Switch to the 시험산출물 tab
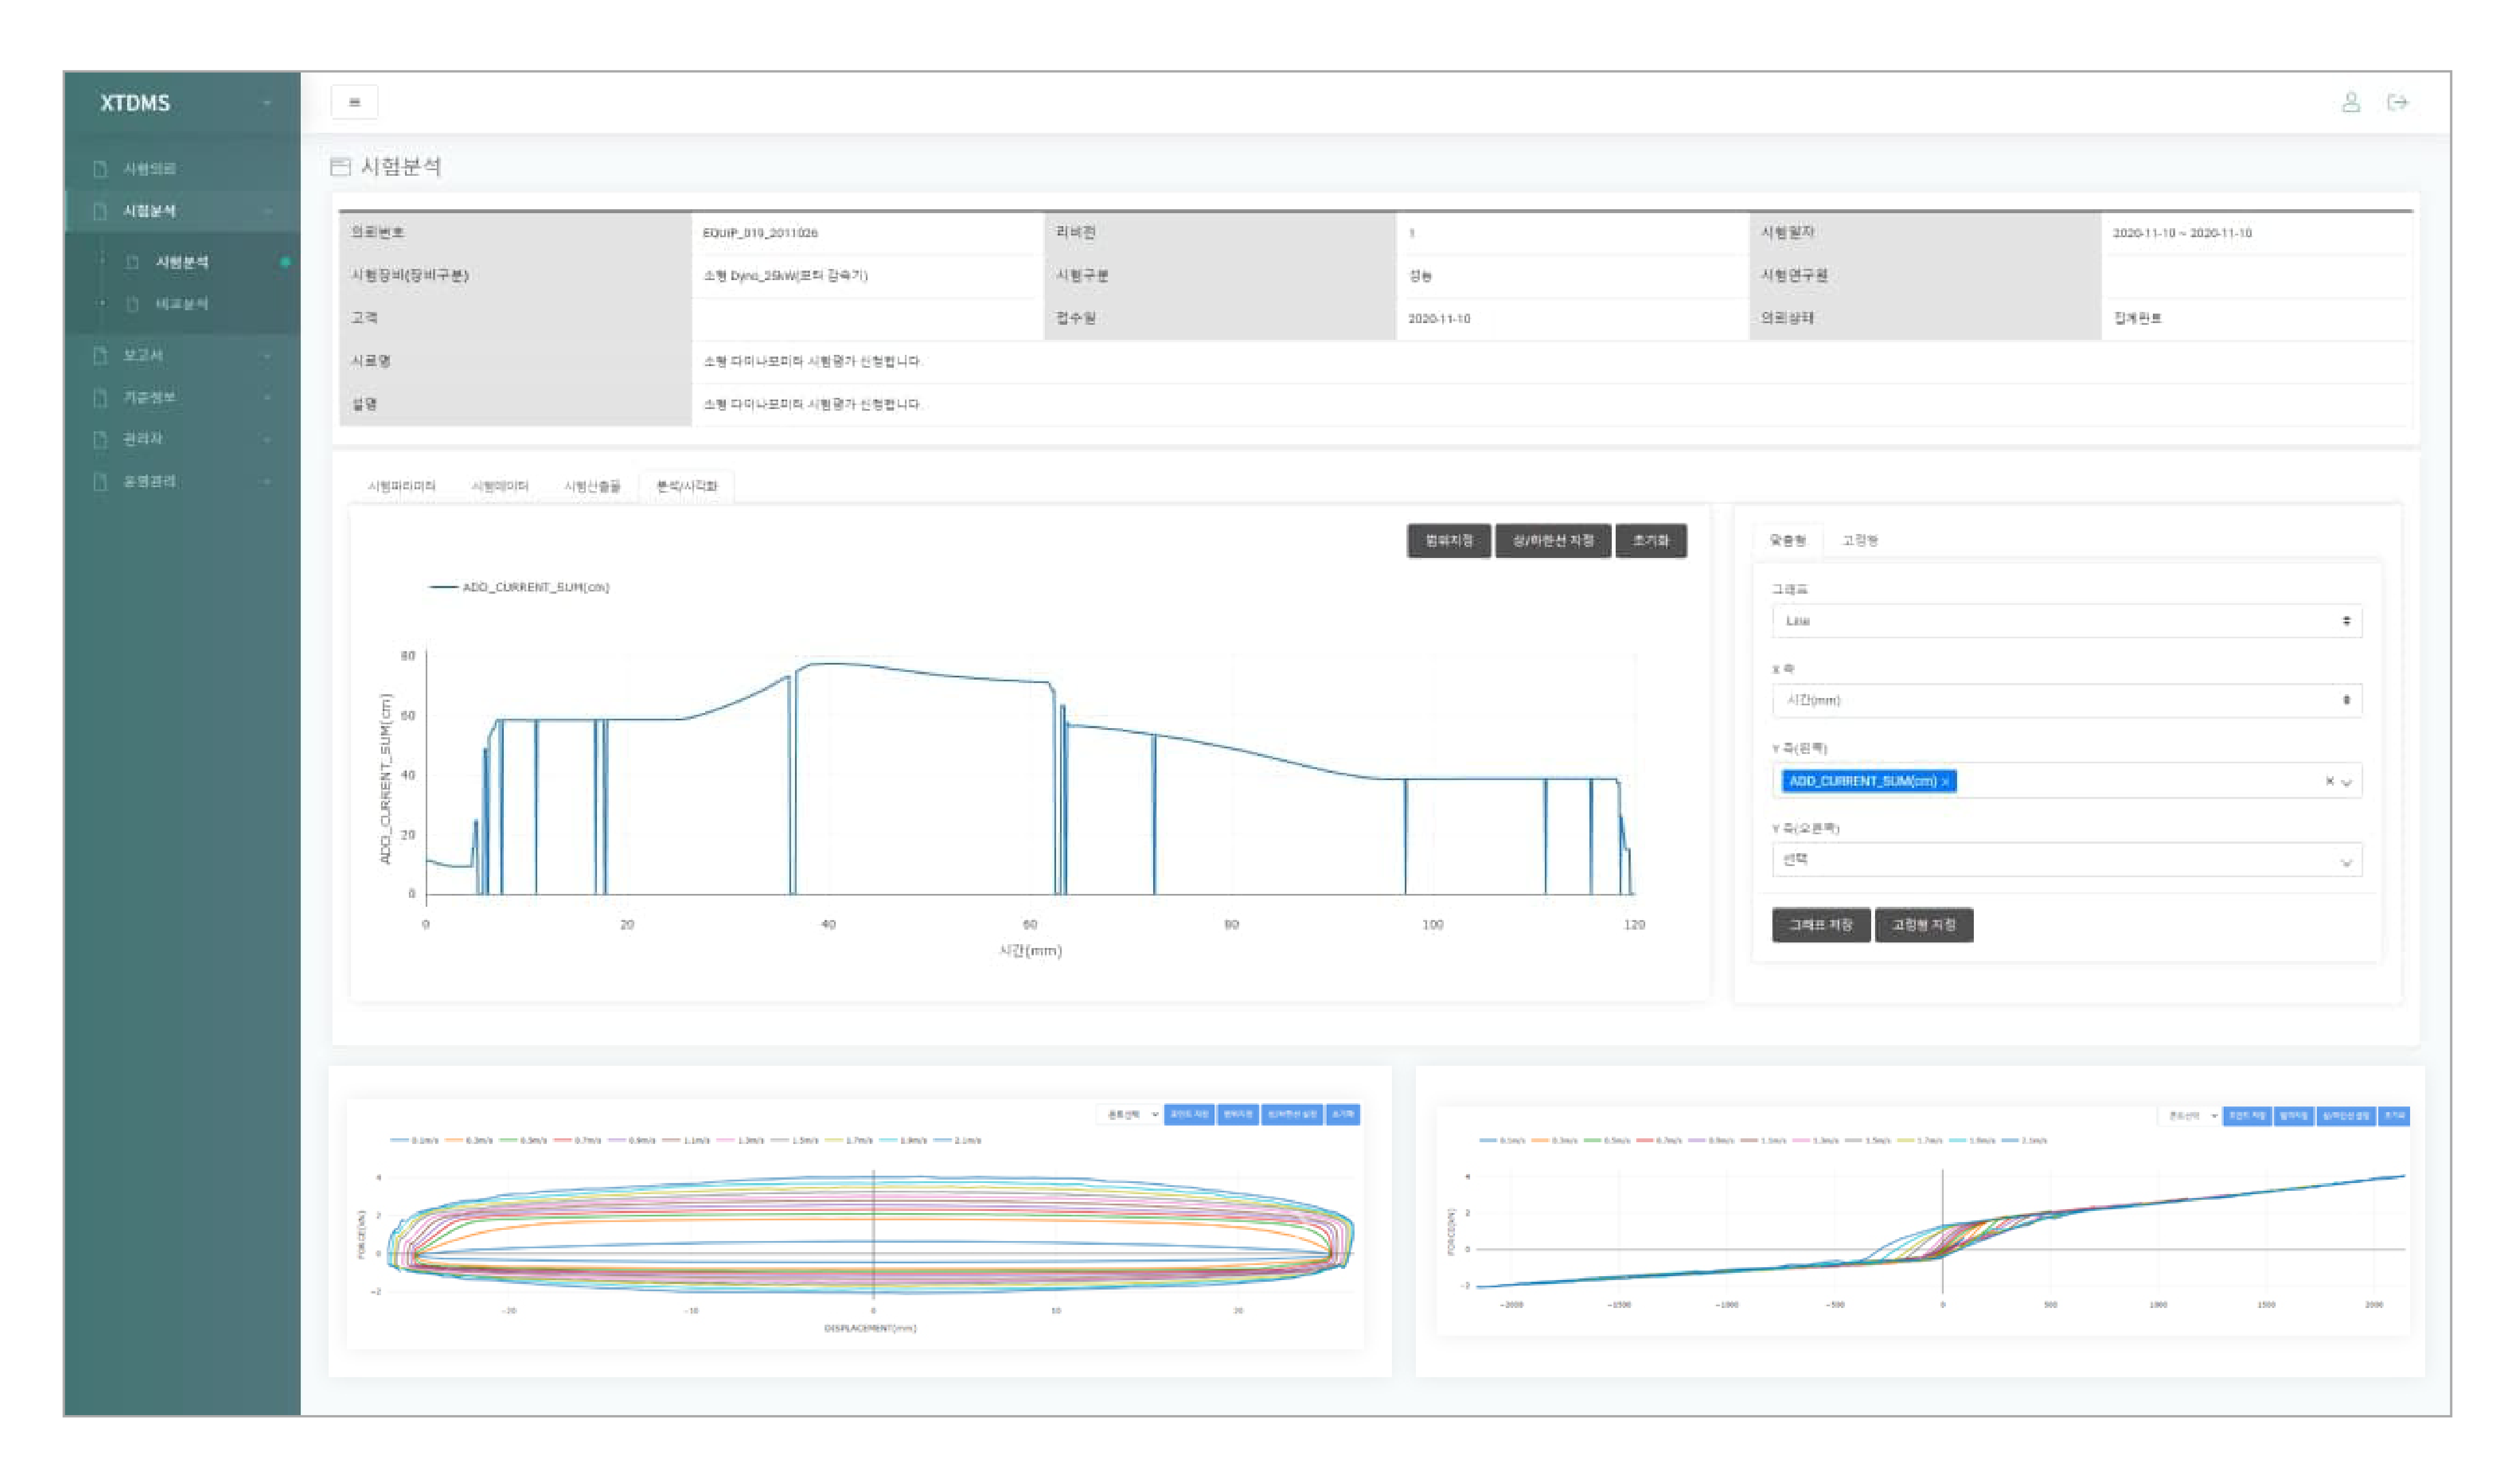The height and width of the screenshot is (1467, 2520). coord(592,486)
